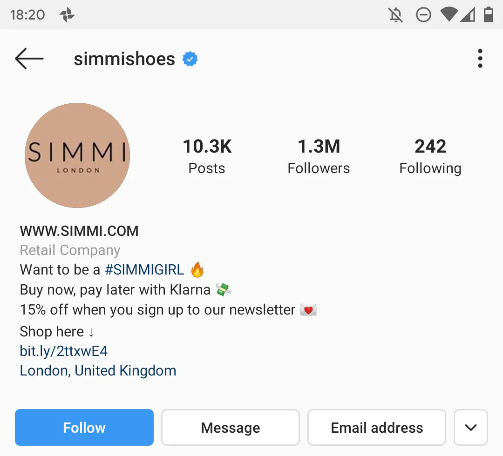Tap the Email address button
The width and height of the screenshot is (503, 456).
pyautogui.click(x=377, y=427)
